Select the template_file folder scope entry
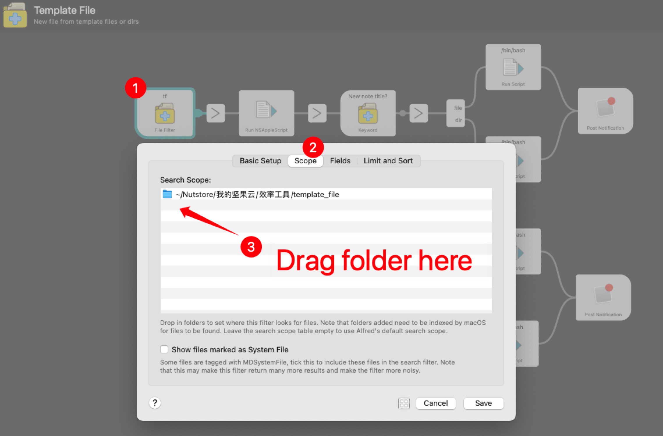 click(257, 194)
